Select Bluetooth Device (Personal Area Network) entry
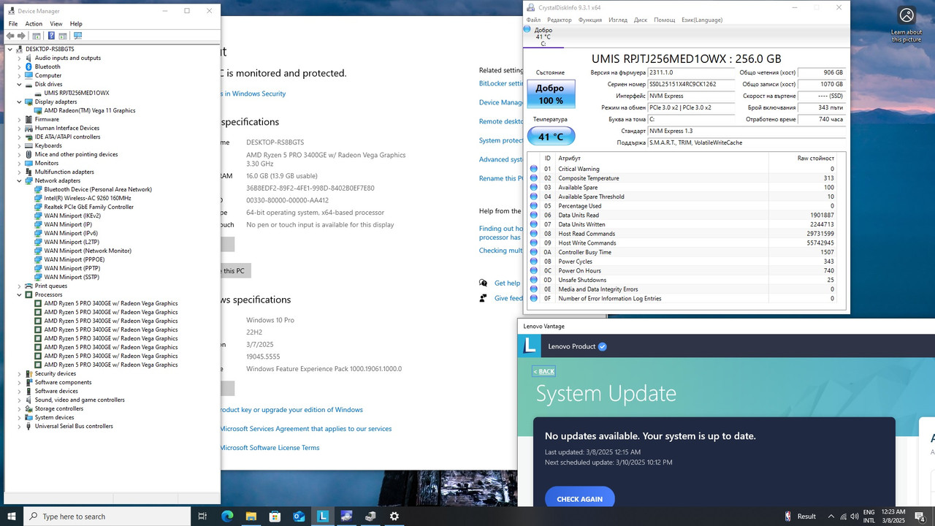The width and height of the screenshot is (935, 526). 98,189
